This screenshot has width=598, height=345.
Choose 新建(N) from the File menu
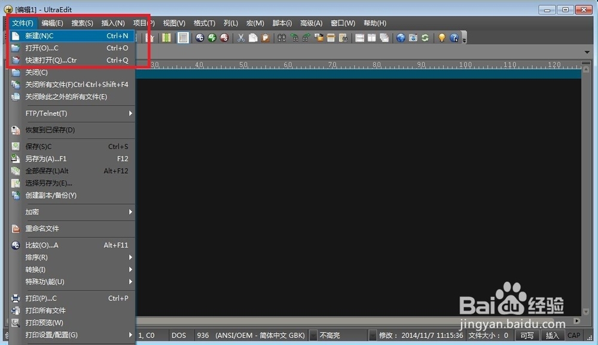click(x=72, y=36)
